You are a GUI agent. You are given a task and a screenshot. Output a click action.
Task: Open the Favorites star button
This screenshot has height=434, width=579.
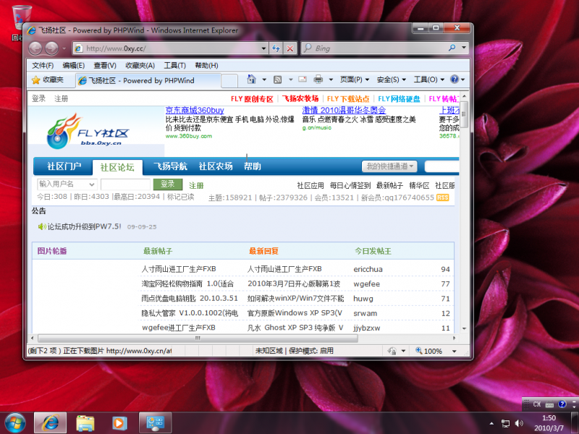click(48, 80)
